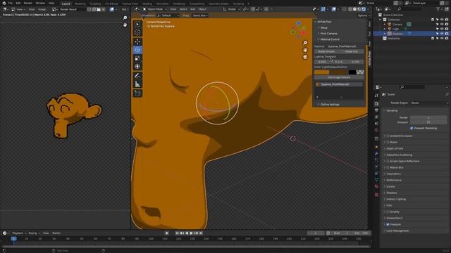Select the Scale tool in viewport toolbar

point(137,58)
